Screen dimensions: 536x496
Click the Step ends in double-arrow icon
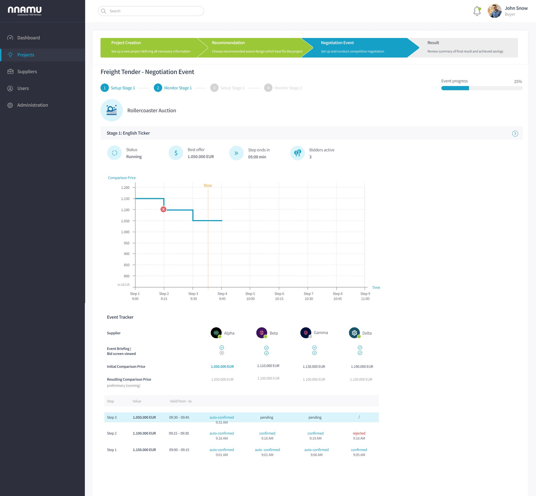pyautogui.click(x=236, y=153)
